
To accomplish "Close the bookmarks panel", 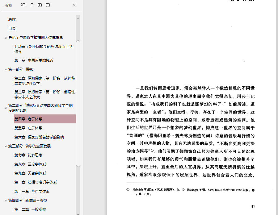I will pos(74,5).
